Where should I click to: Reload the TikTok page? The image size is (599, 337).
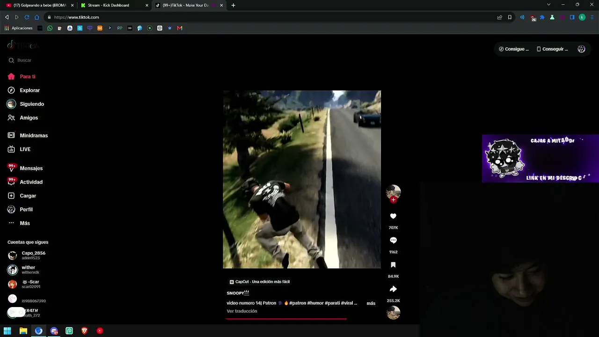point(27,17)
